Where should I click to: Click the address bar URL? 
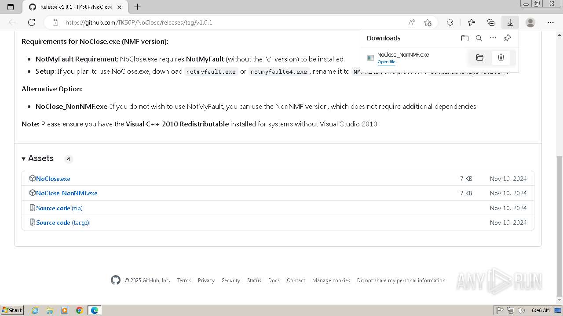[139, 22]
